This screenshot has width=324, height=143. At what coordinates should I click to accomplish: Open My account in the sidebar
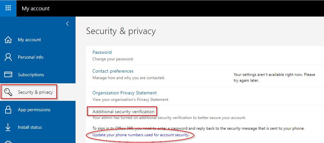pyautogui.click(x=29, y=40)
